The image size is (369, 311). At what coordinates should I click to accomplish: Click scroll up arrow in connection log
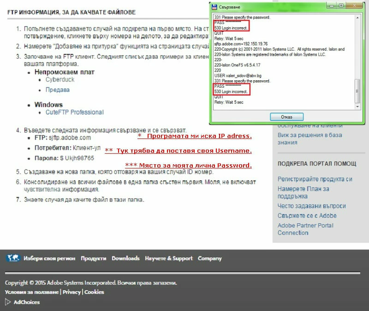357,18
